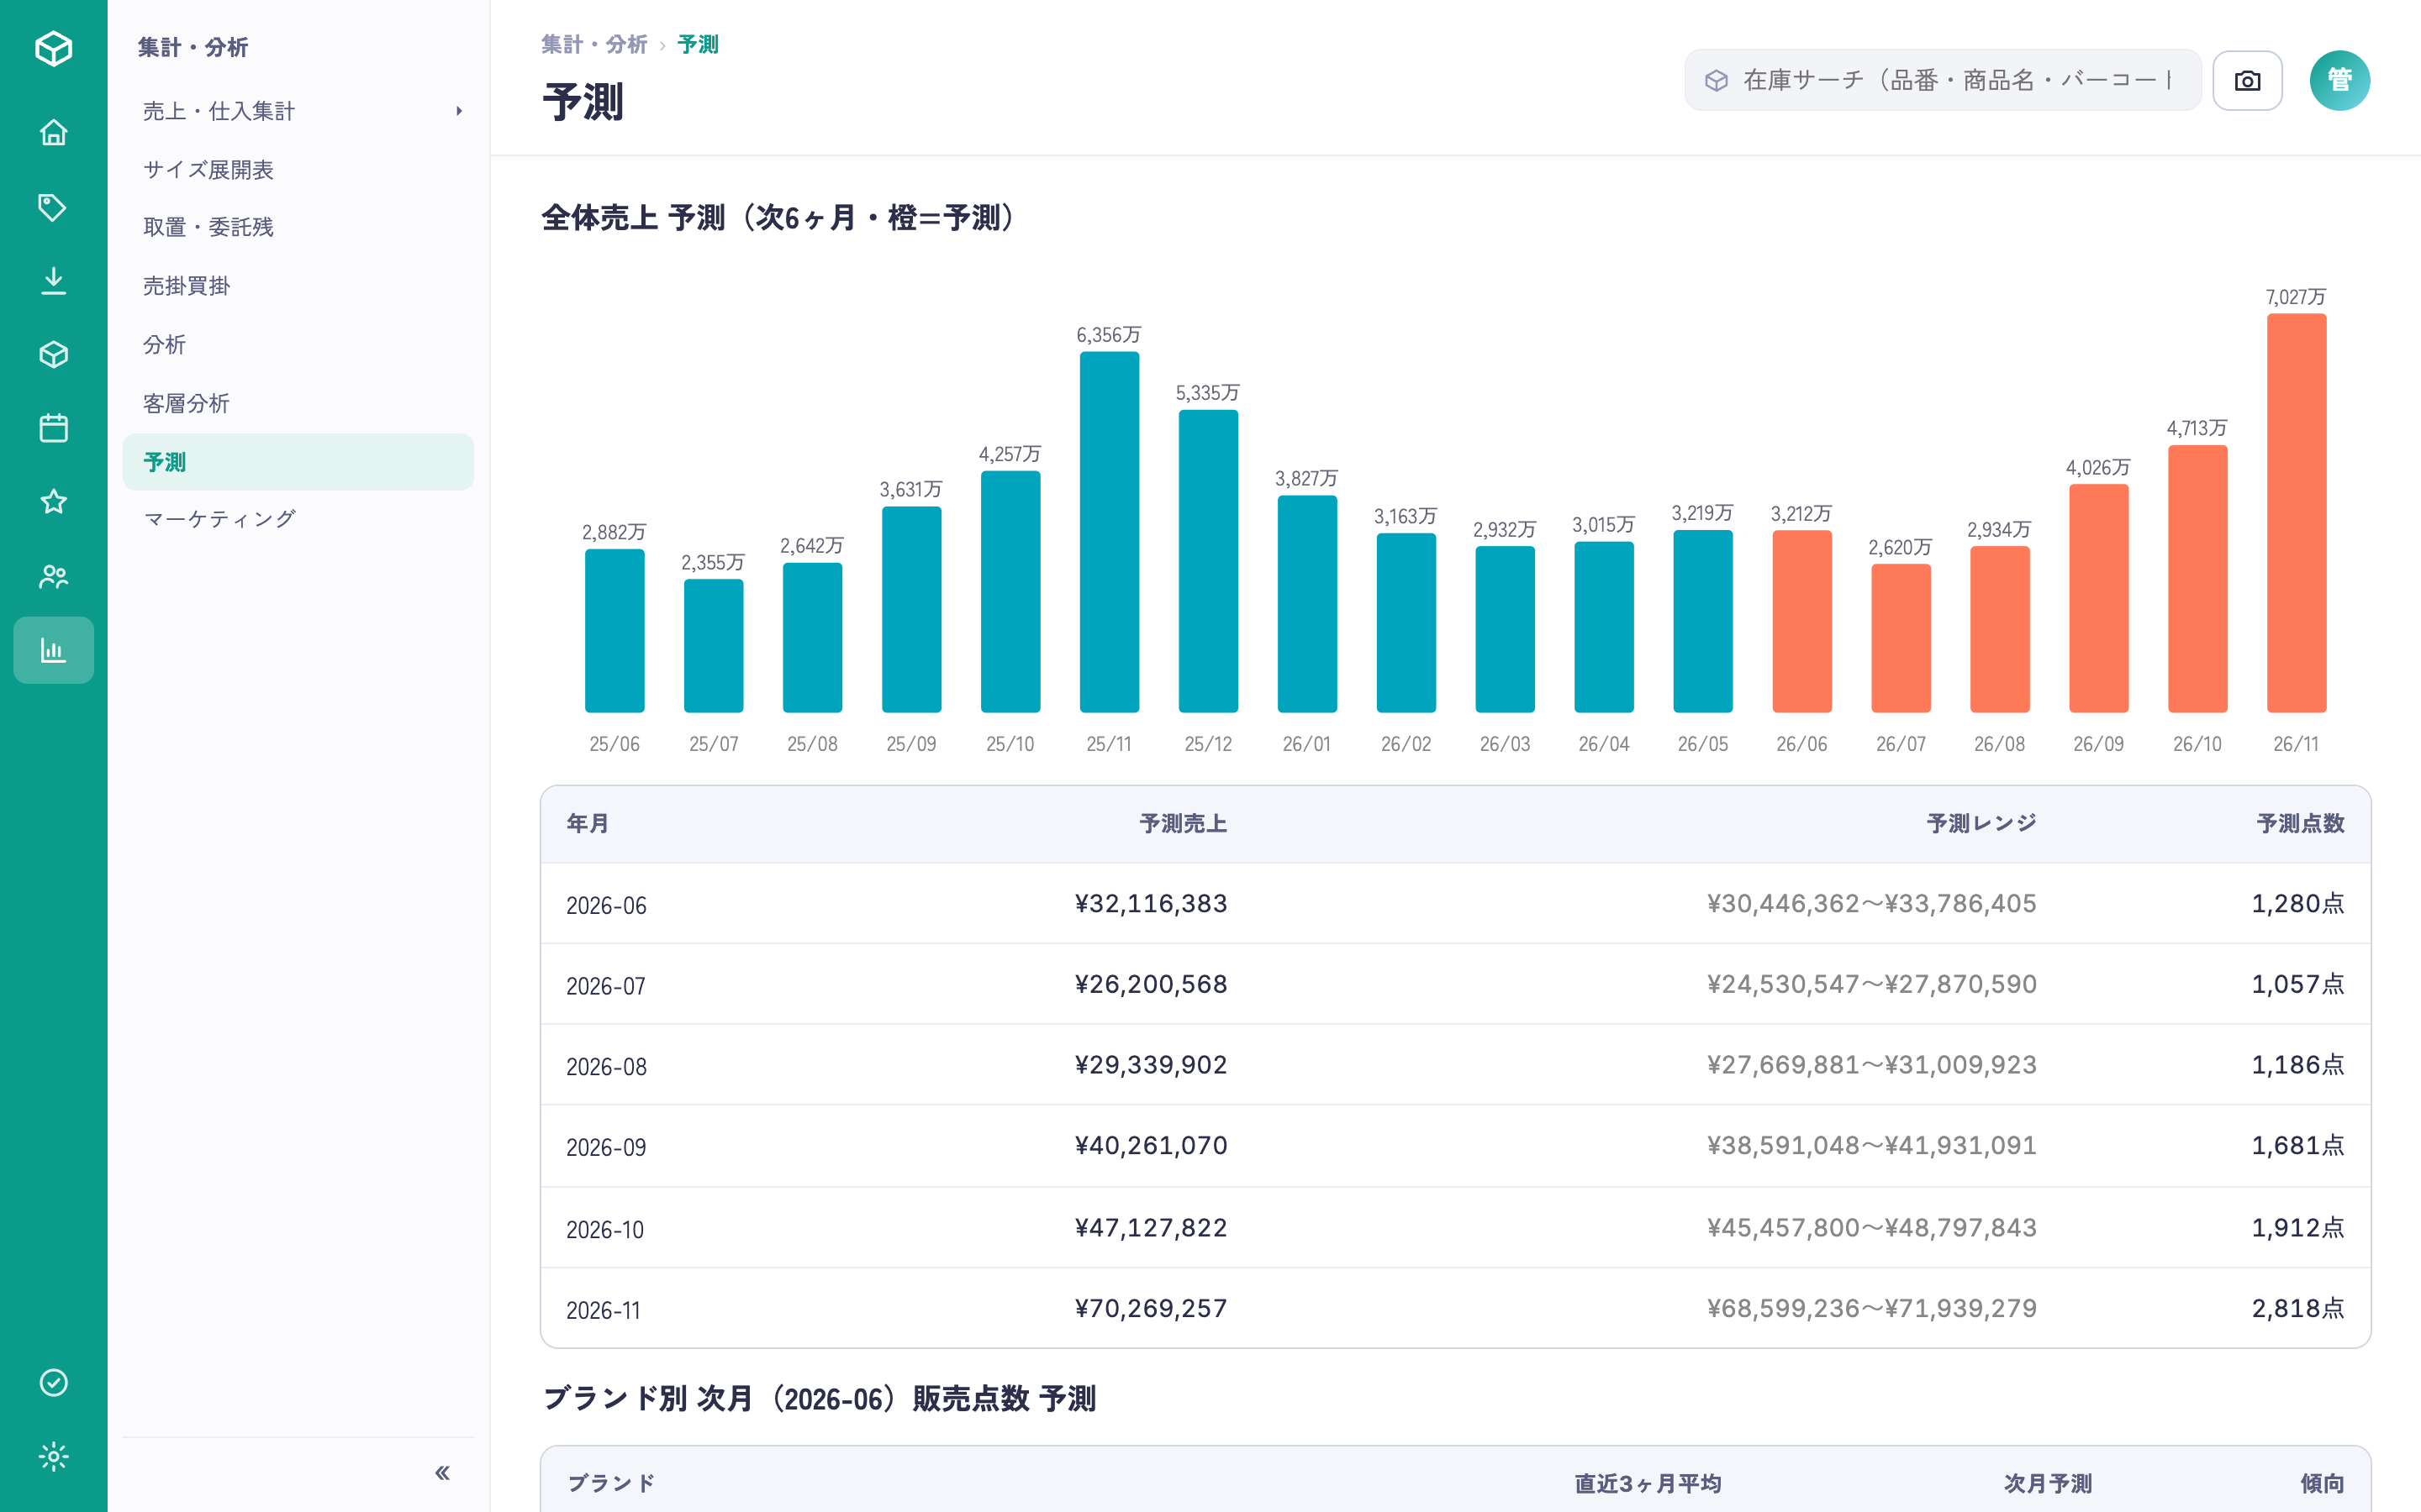Click the 予測 breadcrumb item
This screenshot has width=2421, height=1512.
point(699,45)
